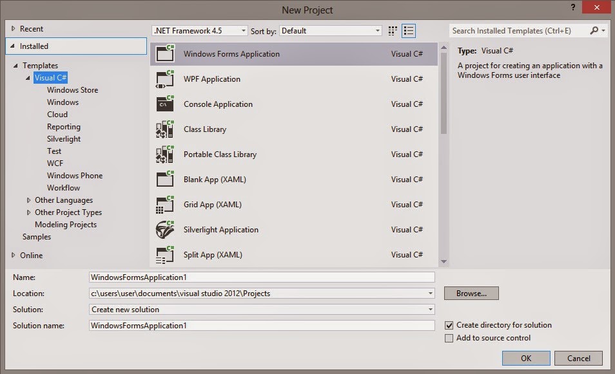This screenshot has height=374, width=615.
Task: Enable Add to source control checkbox
Action: (449, 338)
